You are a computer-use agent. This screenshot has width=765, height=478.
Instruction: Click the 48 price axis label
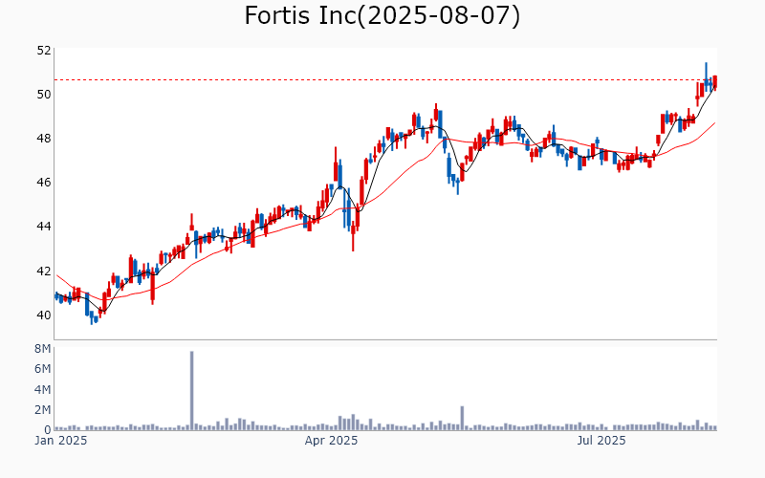click(x=44, y=138)
